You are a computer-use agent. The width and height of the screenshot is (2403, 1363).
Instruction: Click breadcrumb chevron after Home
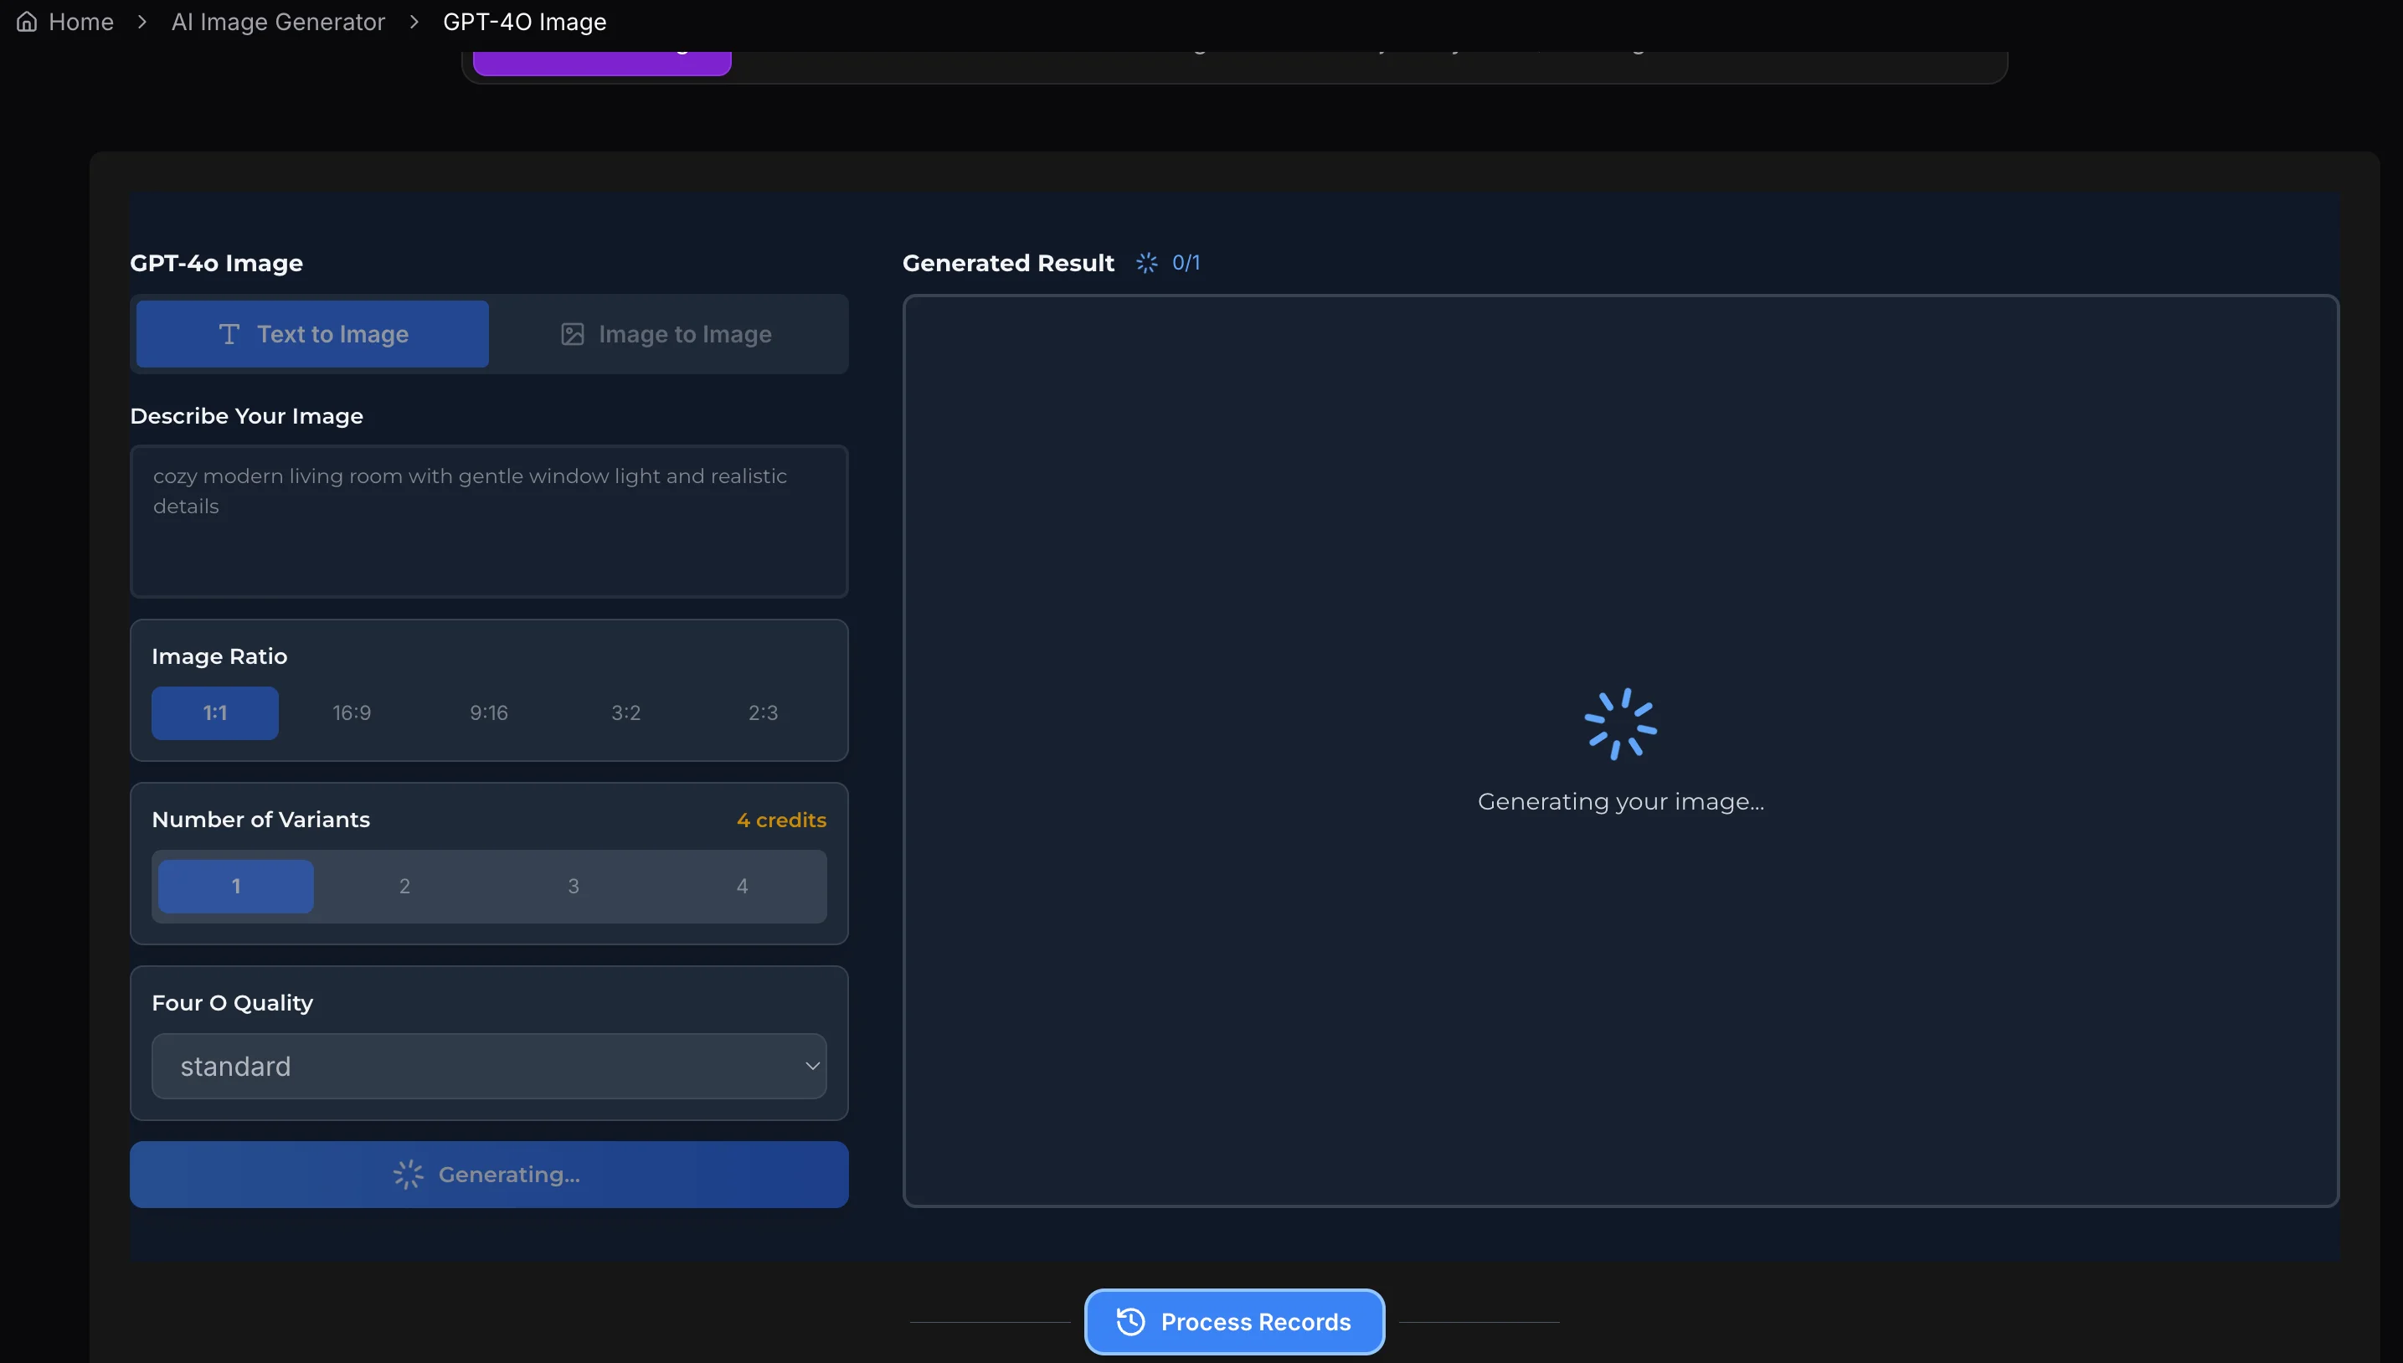pyautogui.click(x=142, y=22)
